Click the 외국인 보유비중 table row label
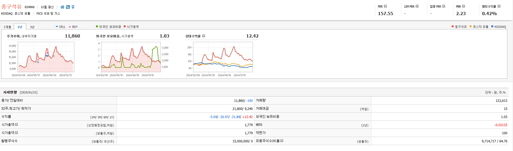 [x=267, y=116]
